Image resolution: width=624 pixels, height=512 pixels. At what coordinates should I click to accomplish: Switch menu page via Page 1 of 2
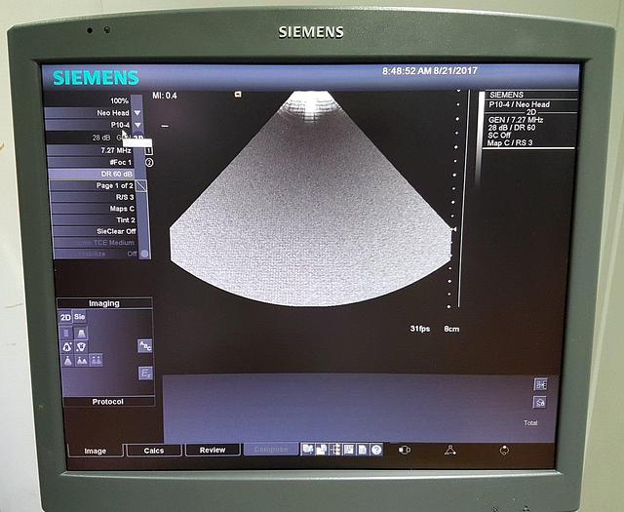[93, 185]
